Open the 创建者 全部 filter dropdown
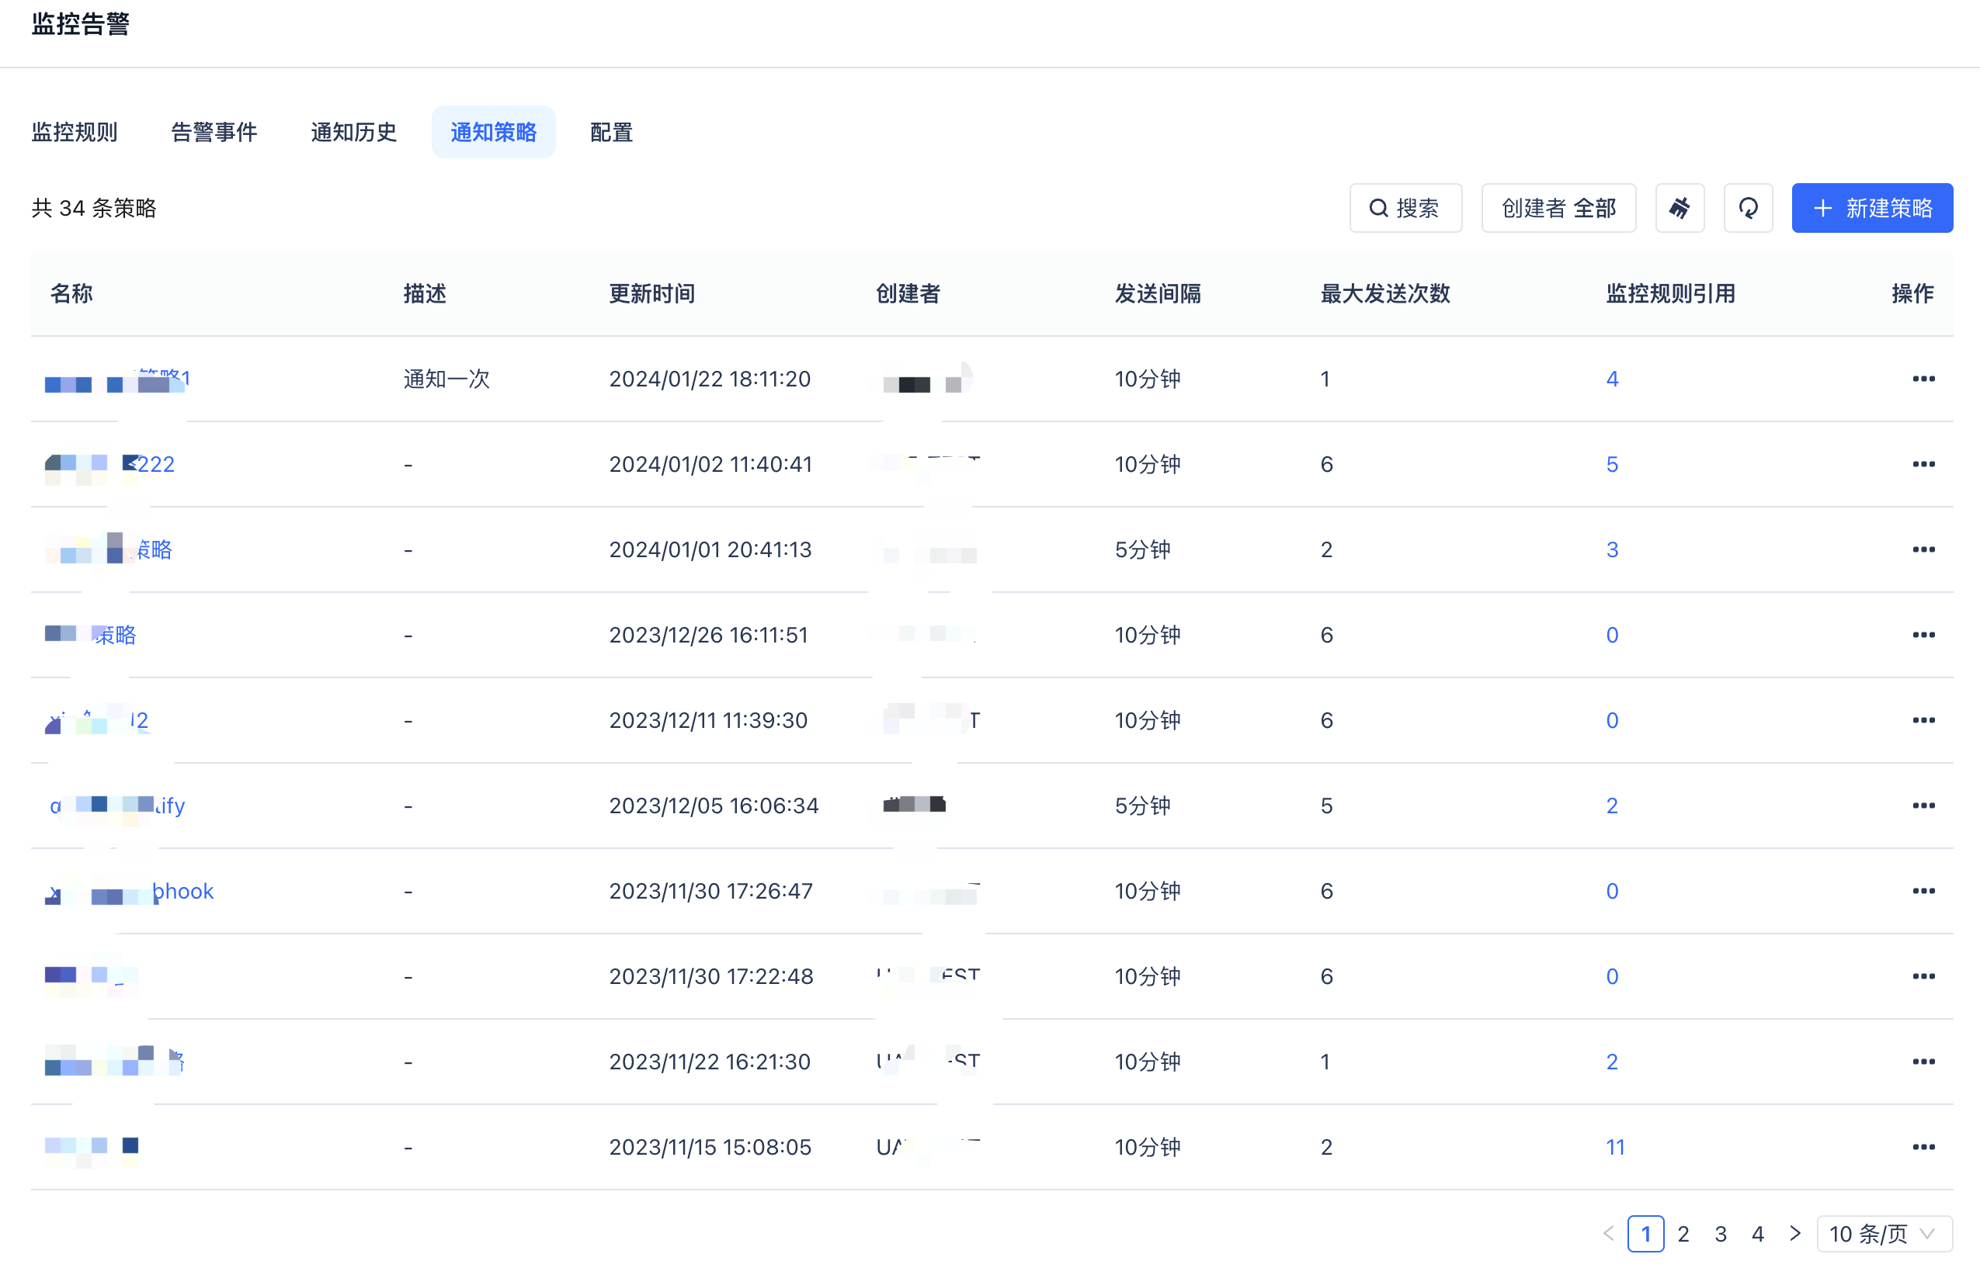 [1558, 208]
